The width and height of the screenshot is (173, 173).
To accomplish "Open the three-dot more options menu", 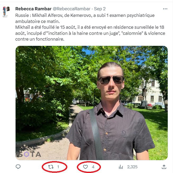I will pyautogui.click(x=165, y=9).
